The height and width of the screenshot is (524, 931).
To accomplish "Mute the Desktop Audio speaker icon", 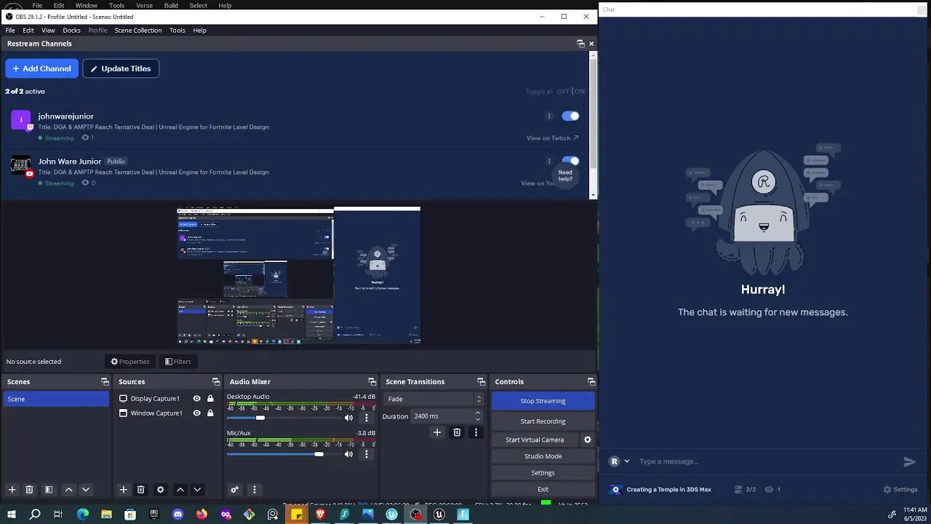I will click(348, 418).
